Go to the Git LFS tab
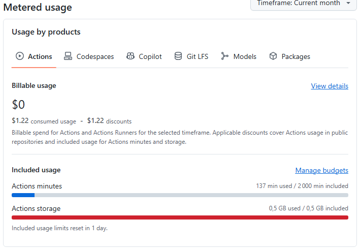 191,56
